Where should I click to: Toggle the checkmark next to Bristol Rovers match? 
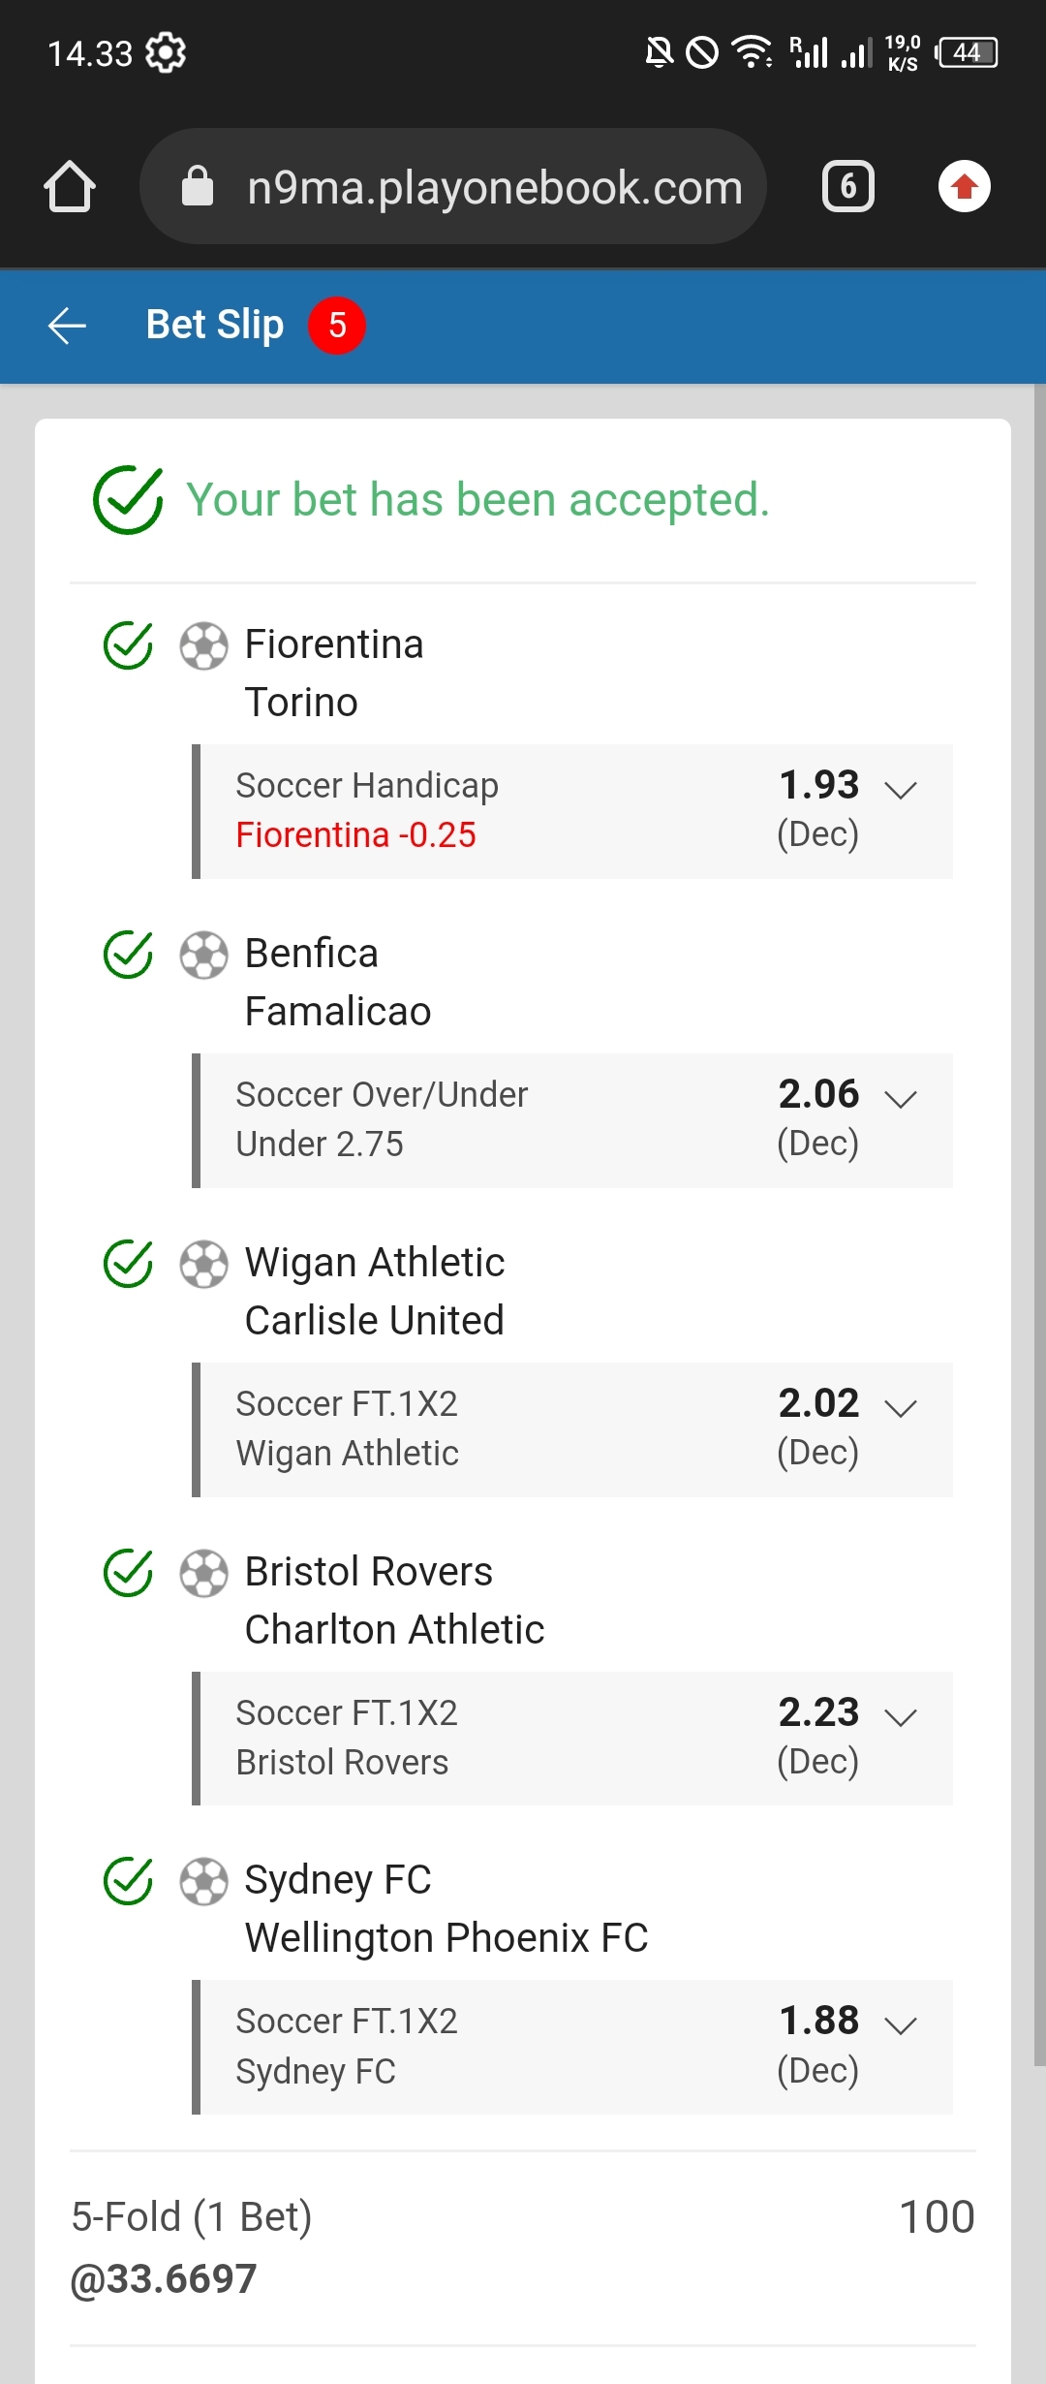pos(128,1572)
